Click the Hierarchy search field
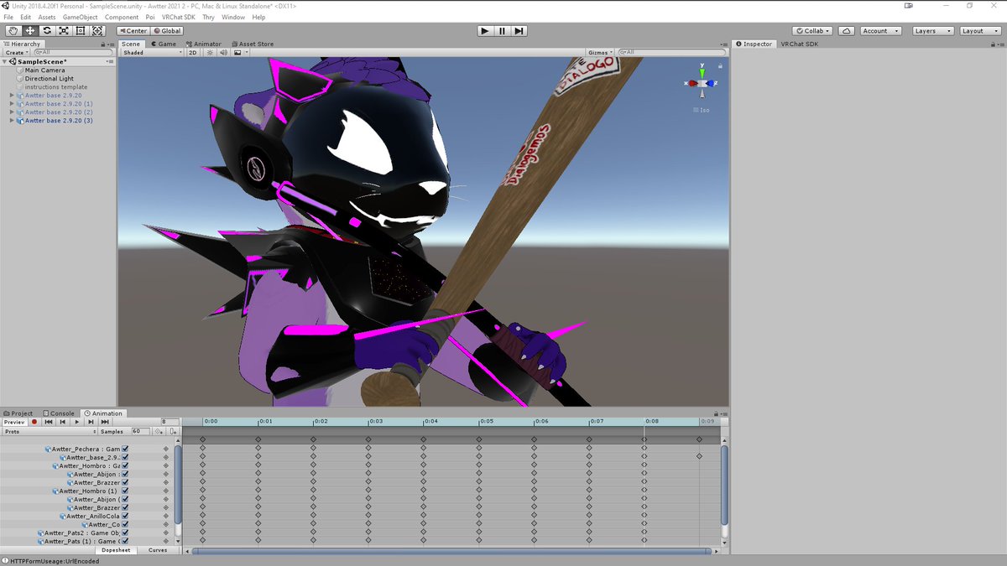The image size is (1007, 566). [x=71, y=52]
